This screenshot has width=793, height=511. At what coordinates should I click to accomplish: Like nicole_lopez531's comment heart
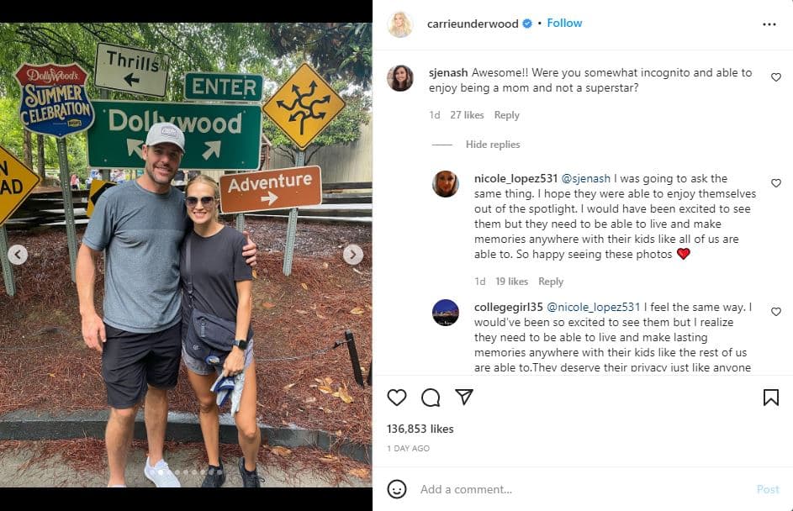[775, 183]
